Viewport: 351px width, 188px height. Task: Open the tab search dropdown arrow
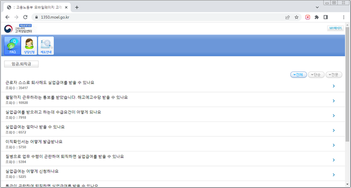pos(317,7)
